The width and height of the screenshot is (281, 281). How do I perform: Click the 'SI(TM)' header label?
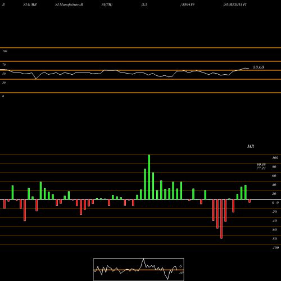pos(107,4)
